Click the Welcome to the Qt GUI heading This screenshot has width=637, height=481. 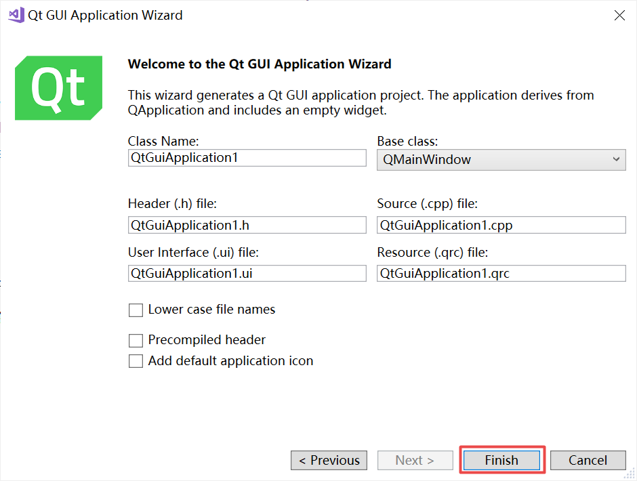click(x=260, y=64)
